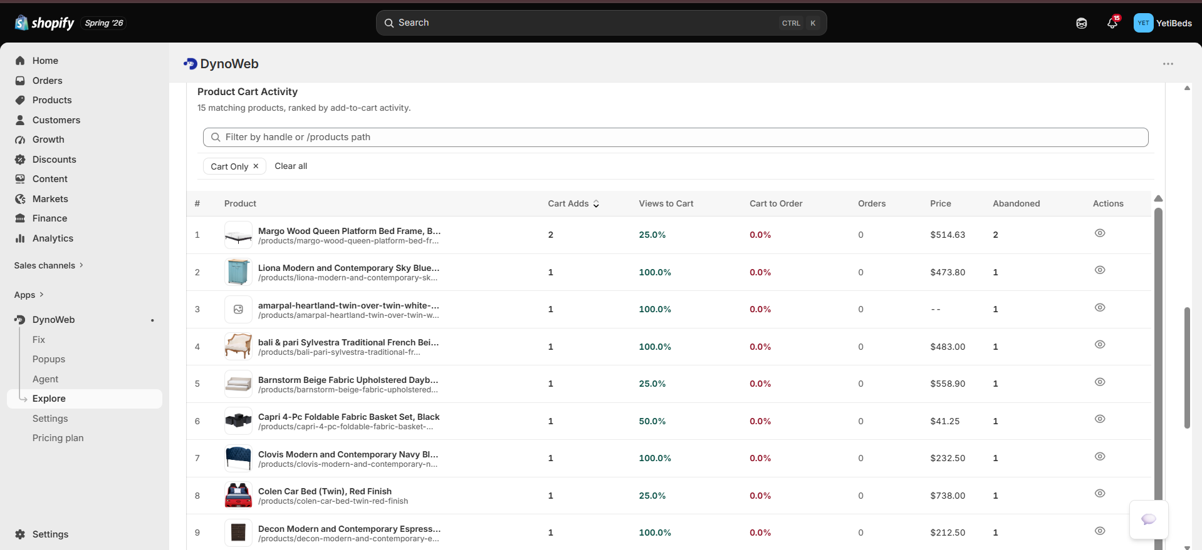Viewport: 1202px width, 550px height.
Task: Click the Finance bank icon
Action: (20, 218)
